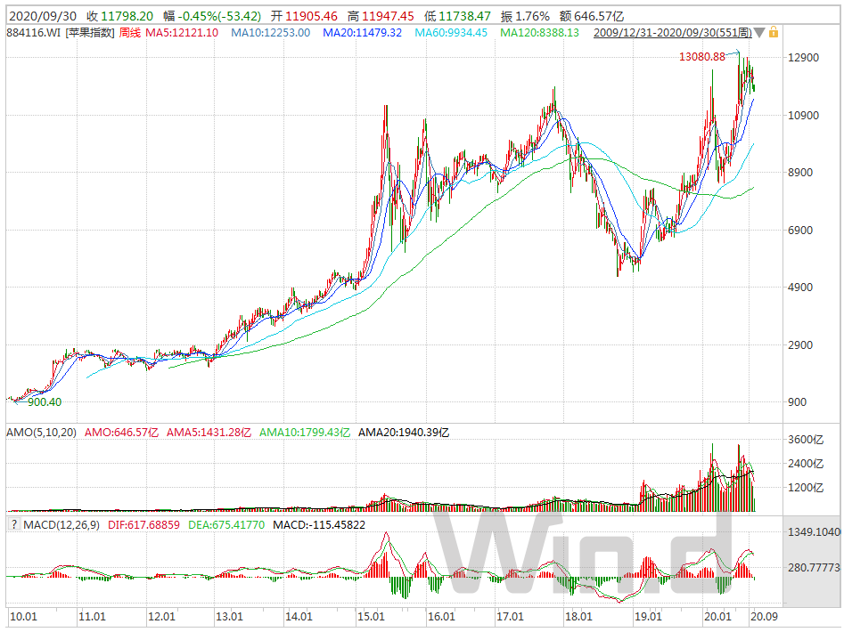Select the MA120 moving average label

(x=539, y=32)
